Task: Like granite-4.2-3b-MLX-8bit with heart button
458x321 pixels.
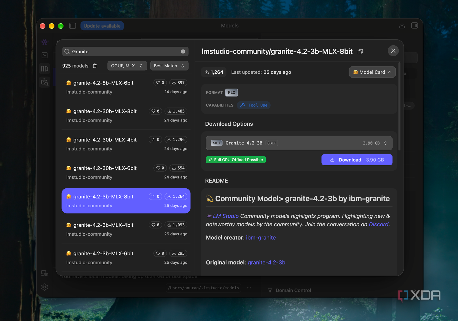Action: pos(155,196)
